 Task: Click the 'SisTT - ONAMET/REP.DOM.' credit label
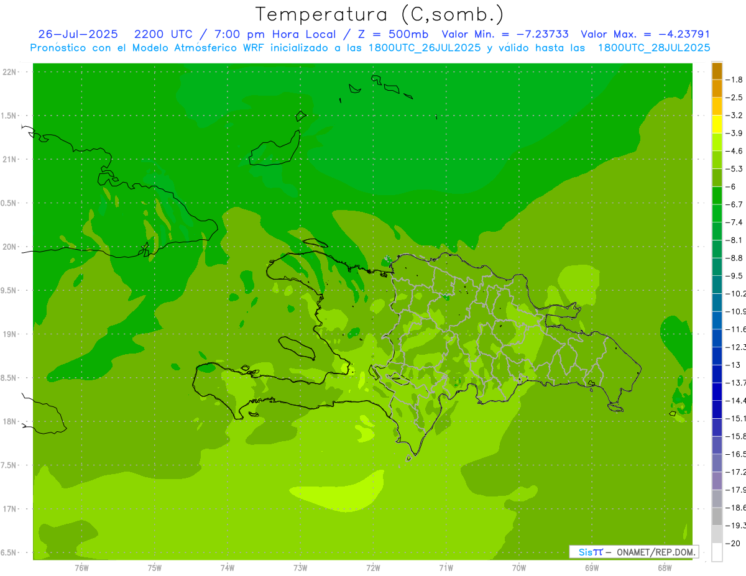(x=633, y=552)
